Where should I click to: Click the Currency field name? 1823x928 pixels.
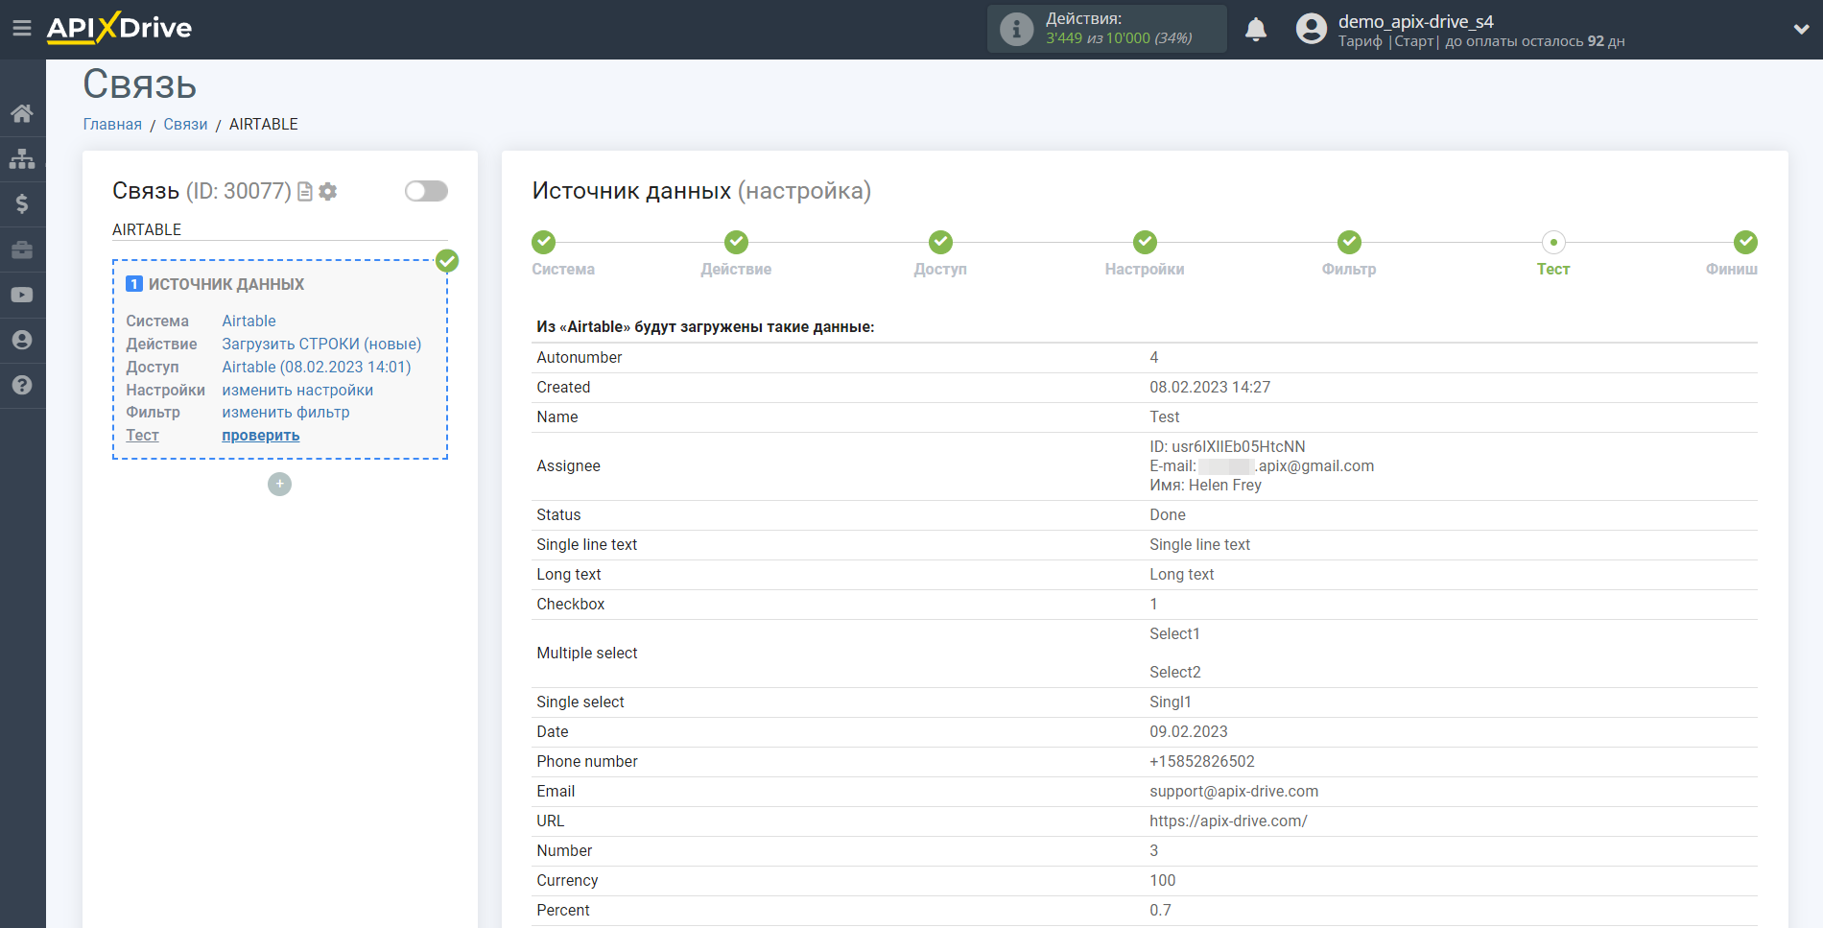[x=567, y=880]
